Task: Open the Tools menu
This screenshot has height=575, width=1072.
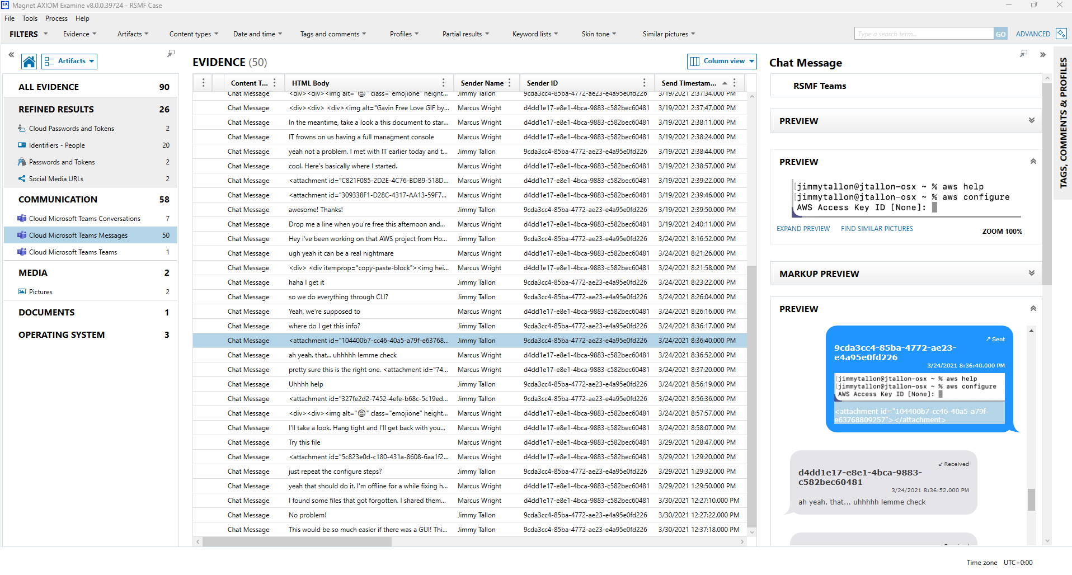Action: point(30,18)
